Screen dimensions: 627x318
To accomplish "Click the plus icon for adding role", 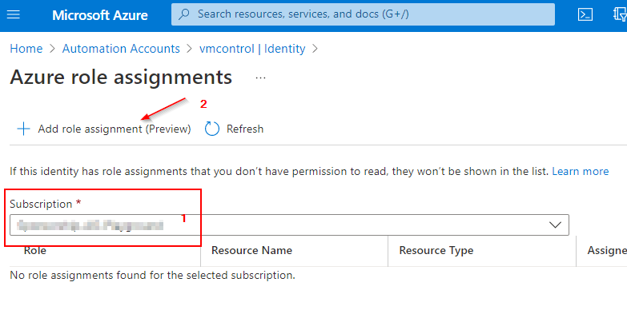I will tap(23, 129).
